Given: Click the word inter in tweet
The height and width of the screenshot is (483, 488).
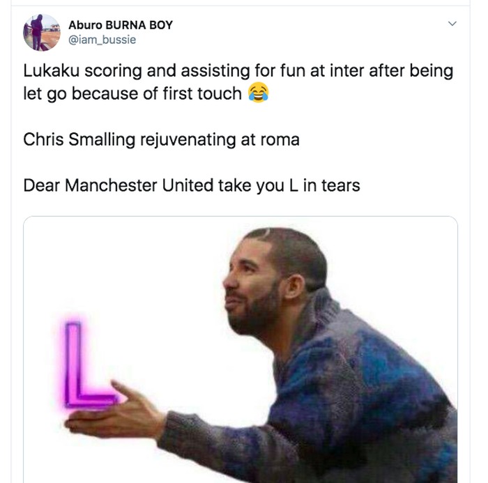Looking at the screenshot, I should (x=347, y=70).
